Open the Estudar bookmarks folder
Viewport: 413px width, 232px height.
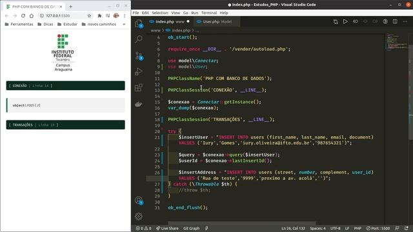click(x=67, y=24)
